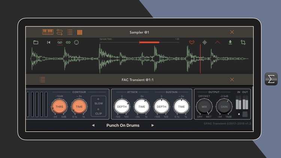Jump to sample start with skip-back icon
The width and height of the screenshot is (281, 158).
[49, 42]
